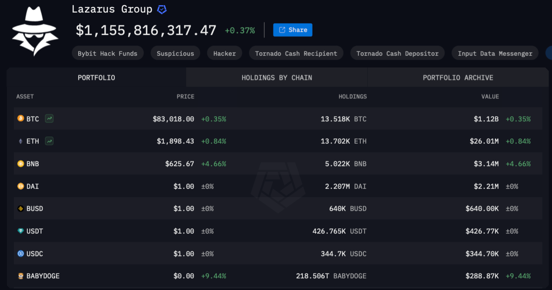Select the total value $1,155,816,317.47

(146, 30)
